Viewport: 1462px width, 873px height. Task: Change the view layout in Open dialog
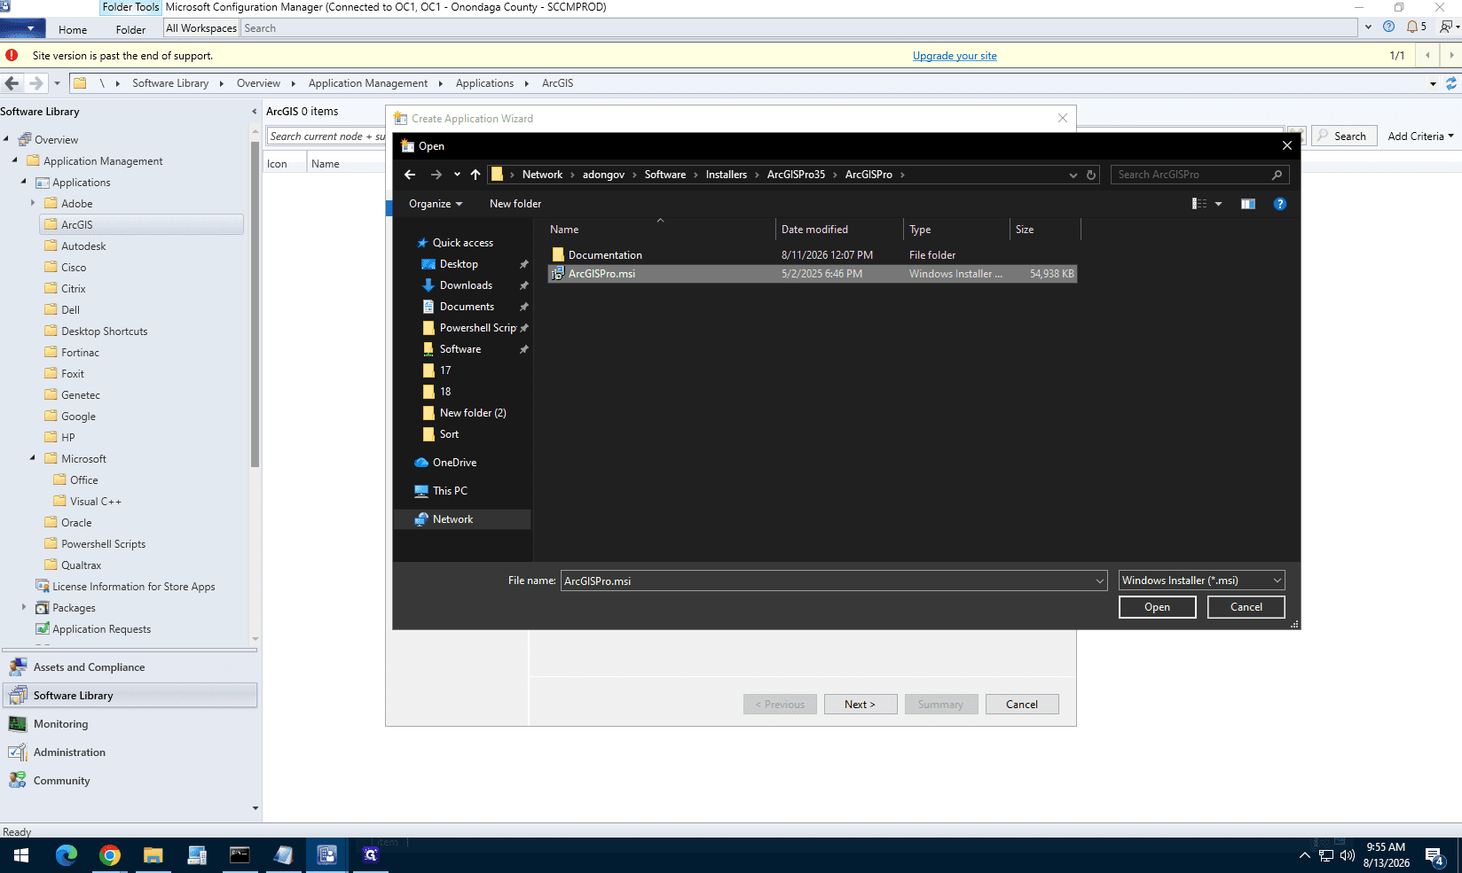(x=1199, y=204)
